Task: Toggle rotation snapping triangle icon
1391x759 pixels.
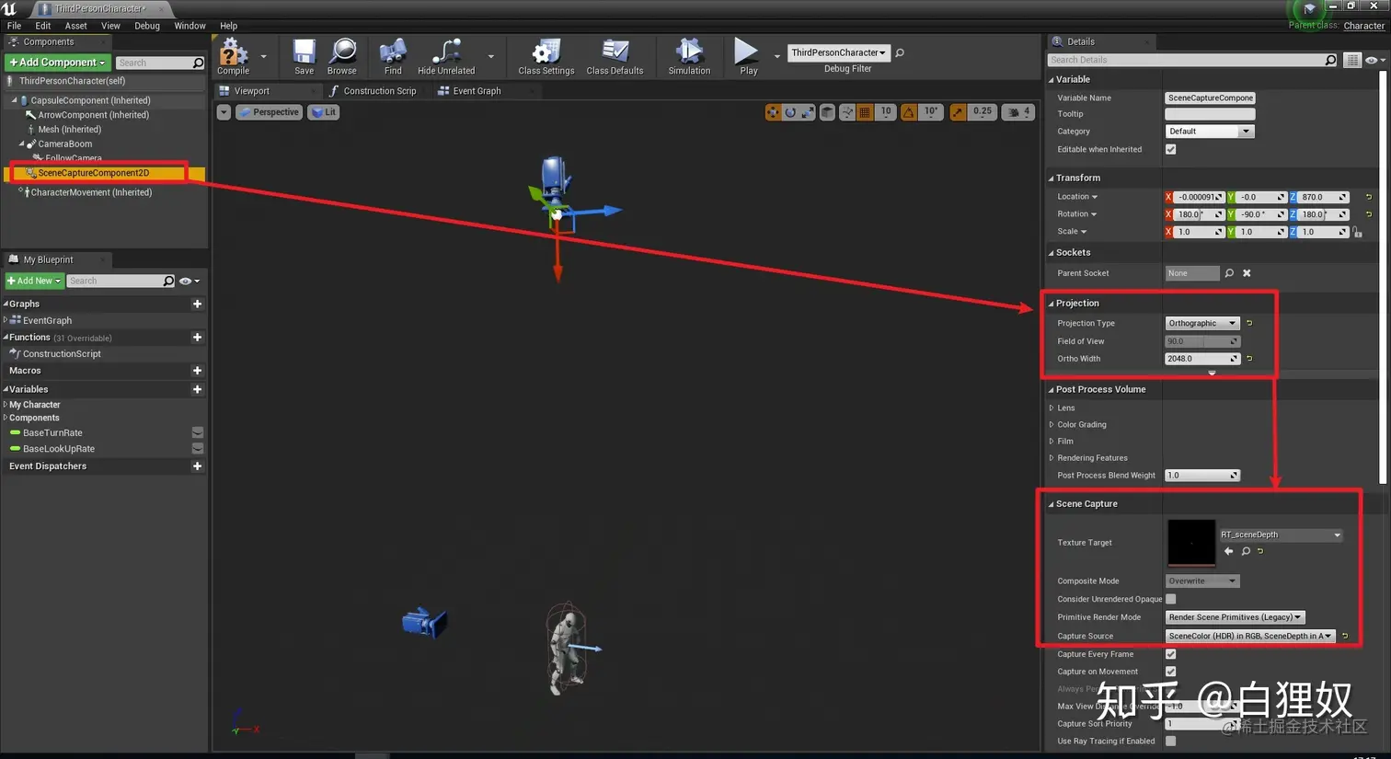Action: click(909, 112)
